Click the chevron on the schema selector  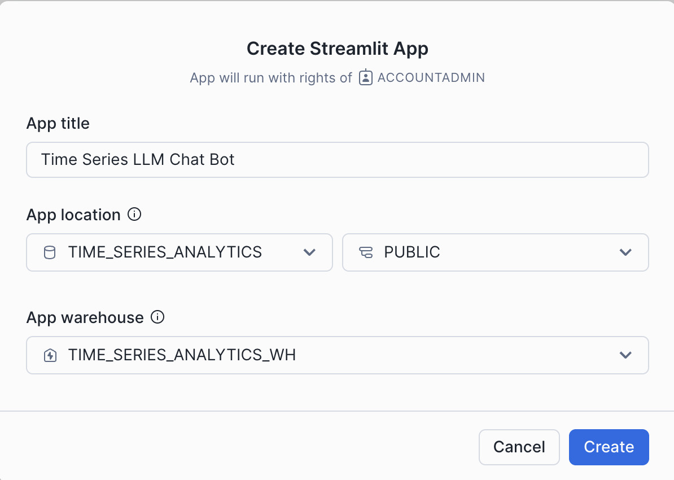coord(626,252)
